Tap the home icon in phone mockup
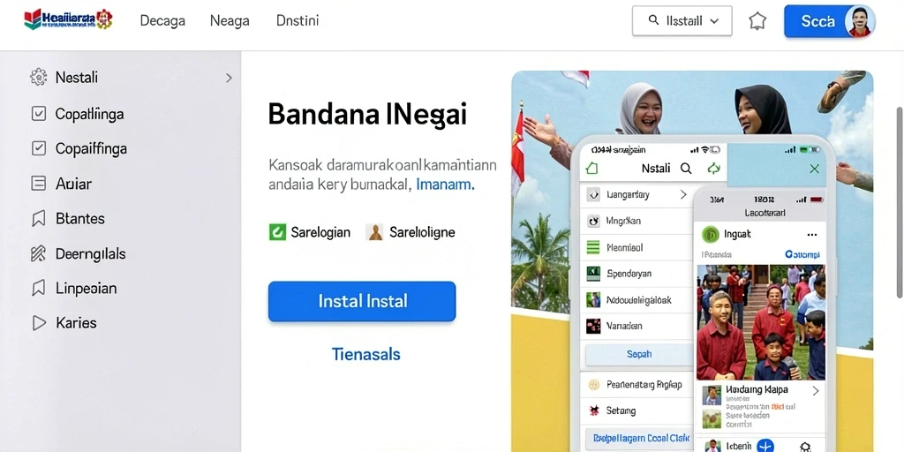The image size is (904, 452). [x=592, y=169]
